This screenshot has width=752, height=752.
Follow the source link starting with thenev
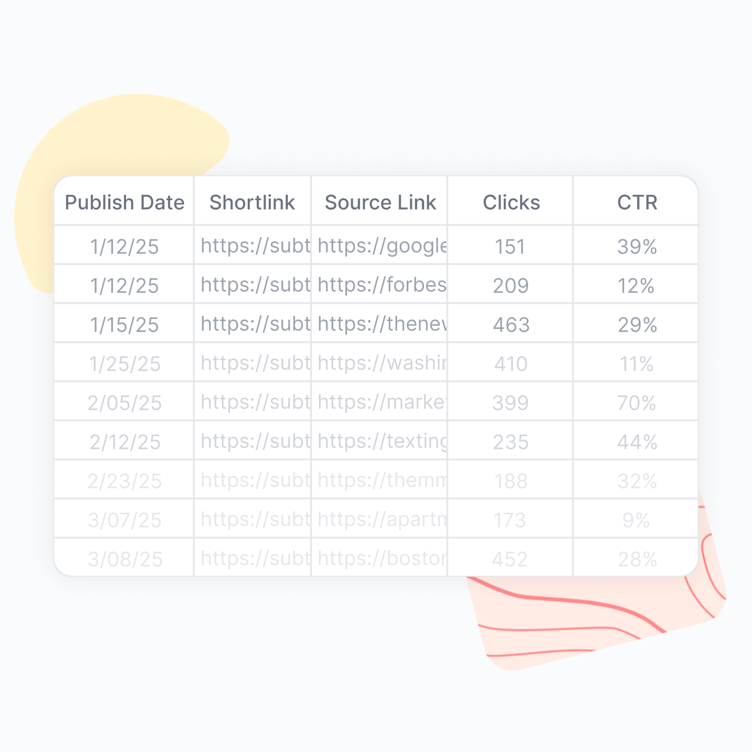pos(382,324)
